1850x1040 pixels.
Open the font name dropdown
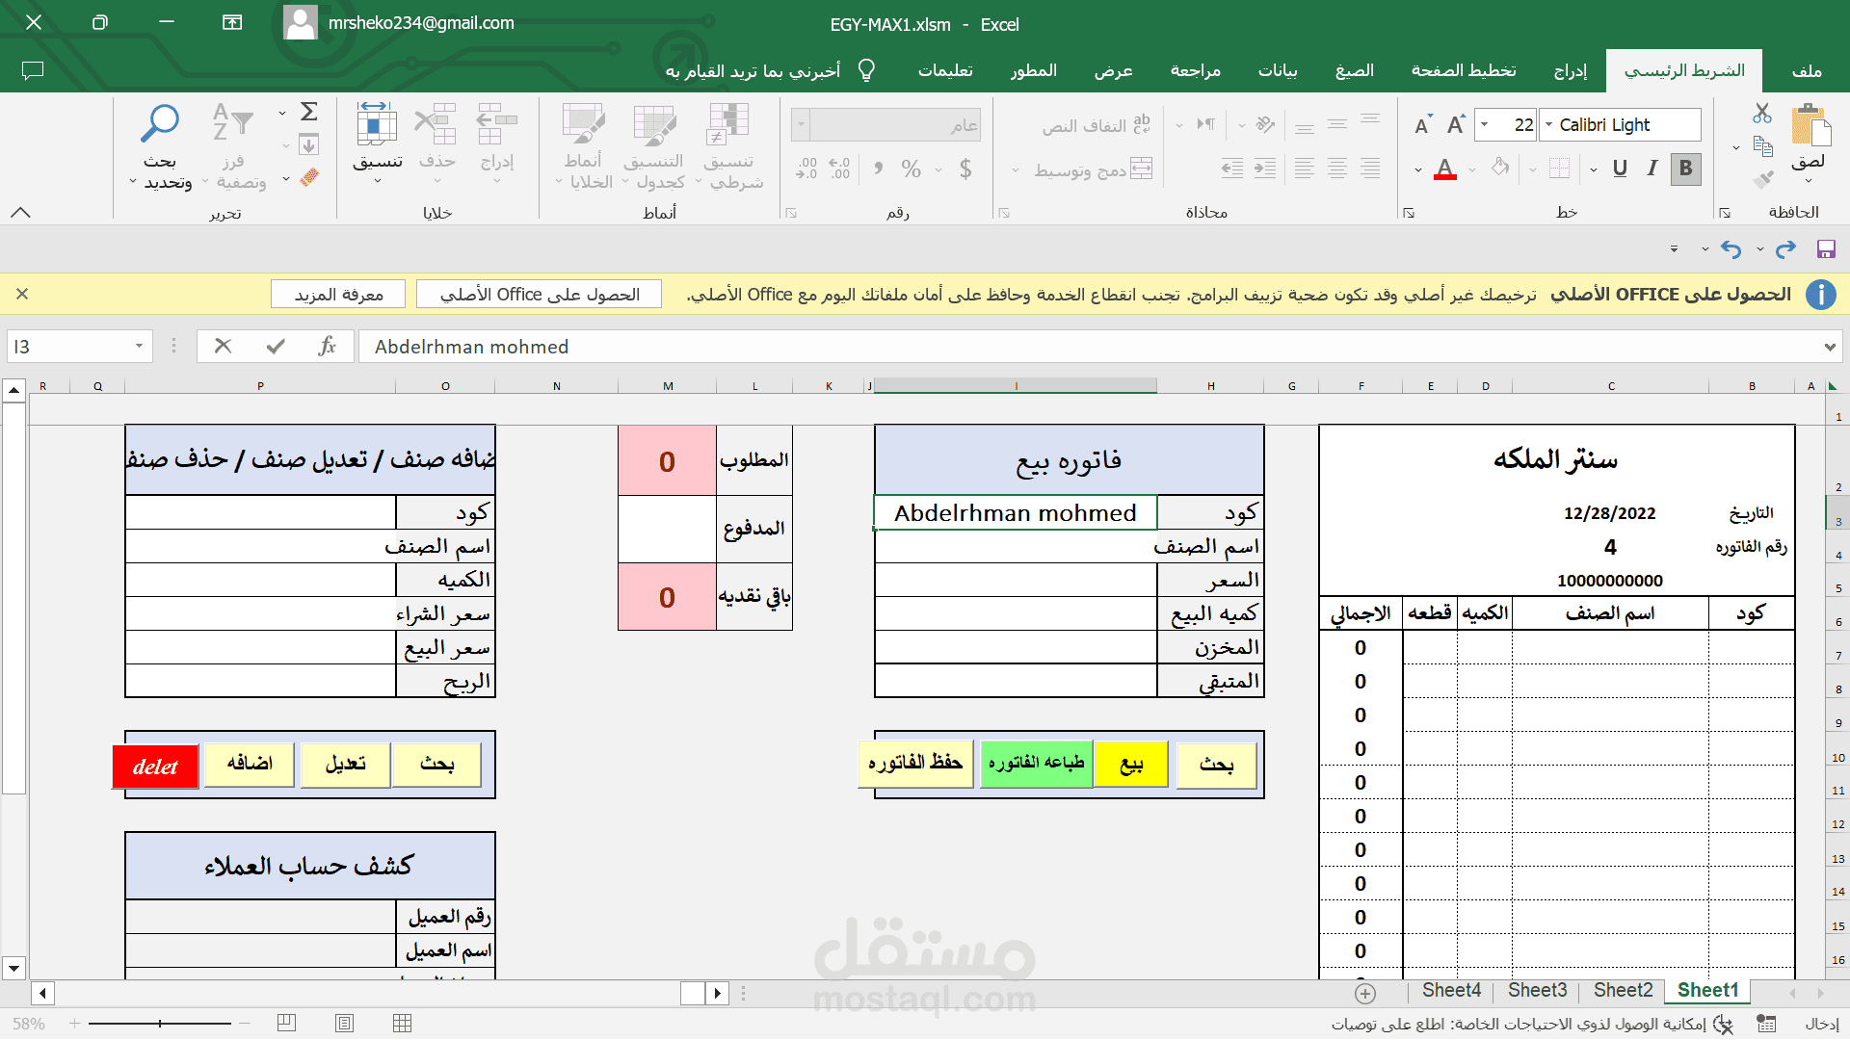coord(1548,125)
